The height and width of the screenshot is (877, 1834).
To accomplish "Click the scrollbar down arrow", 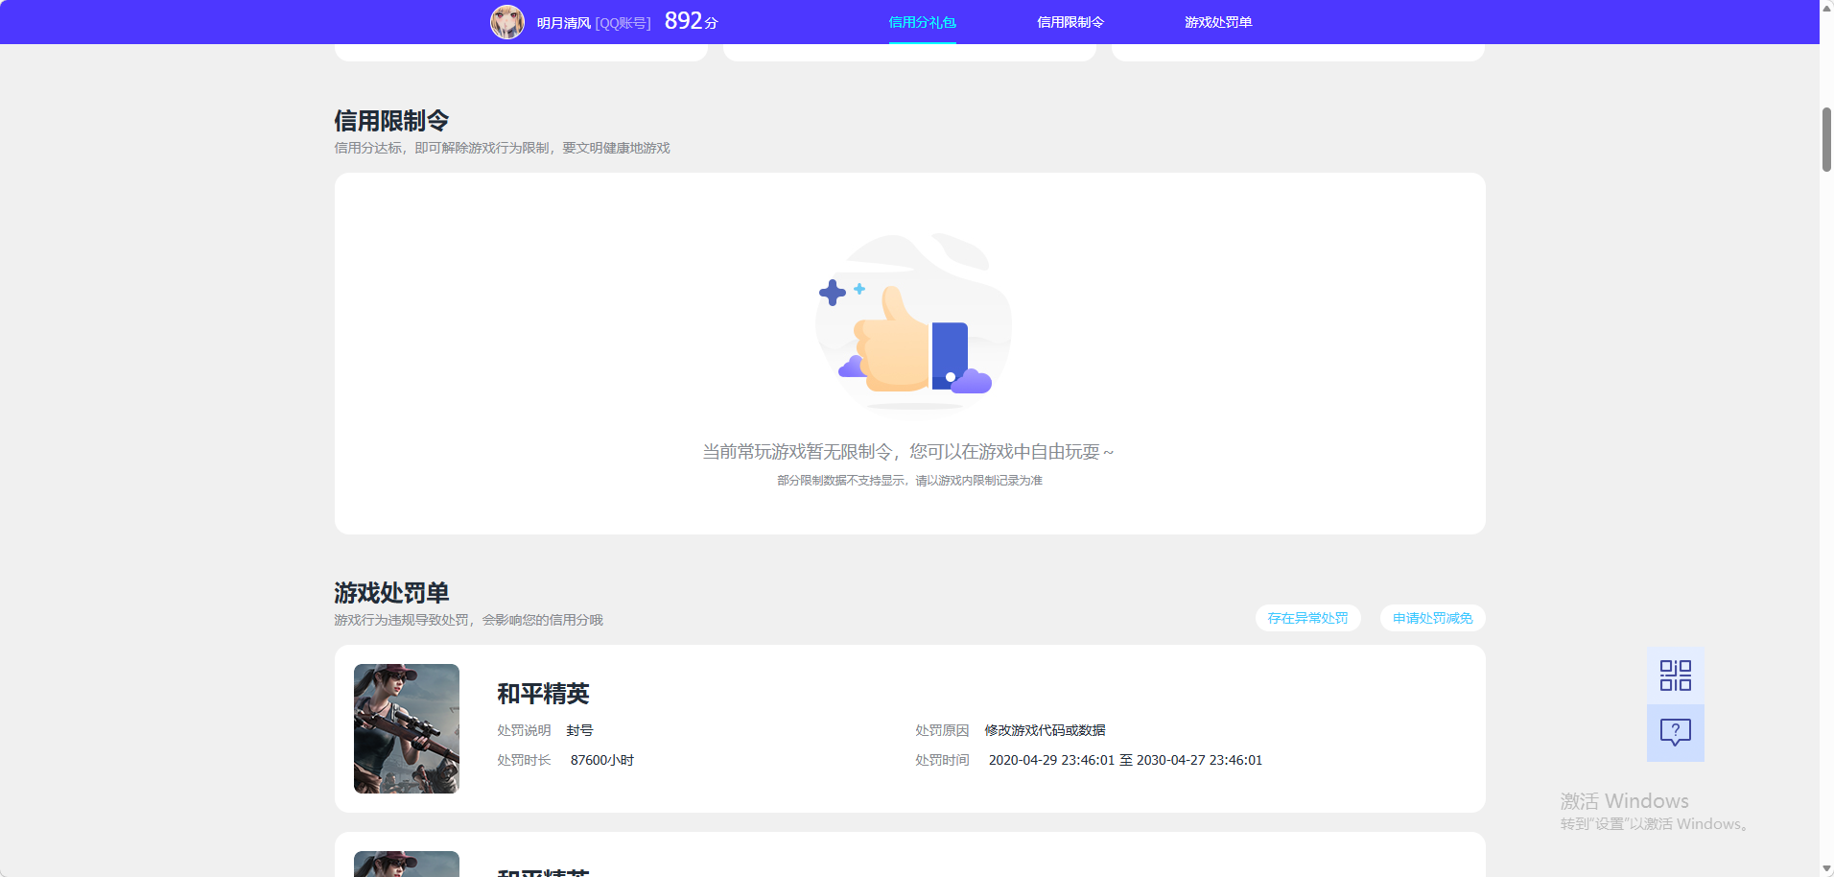I will click(x=1825, y=869).
